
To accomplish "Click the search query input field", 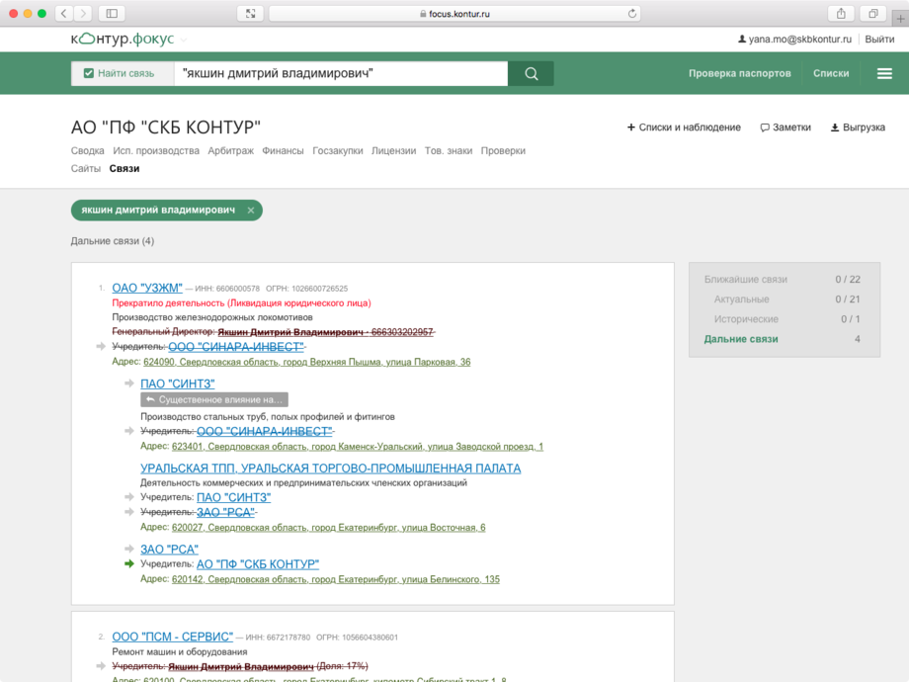I will point(341,73).
